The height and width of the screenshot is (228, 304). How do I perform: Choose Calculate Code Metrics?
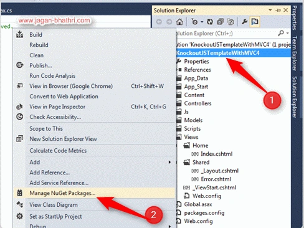click(95, 150)
